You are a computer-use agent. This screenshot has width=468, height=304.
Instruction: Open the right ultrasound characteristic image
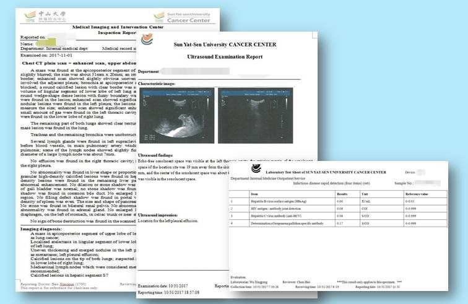click(x=256, y=116)
